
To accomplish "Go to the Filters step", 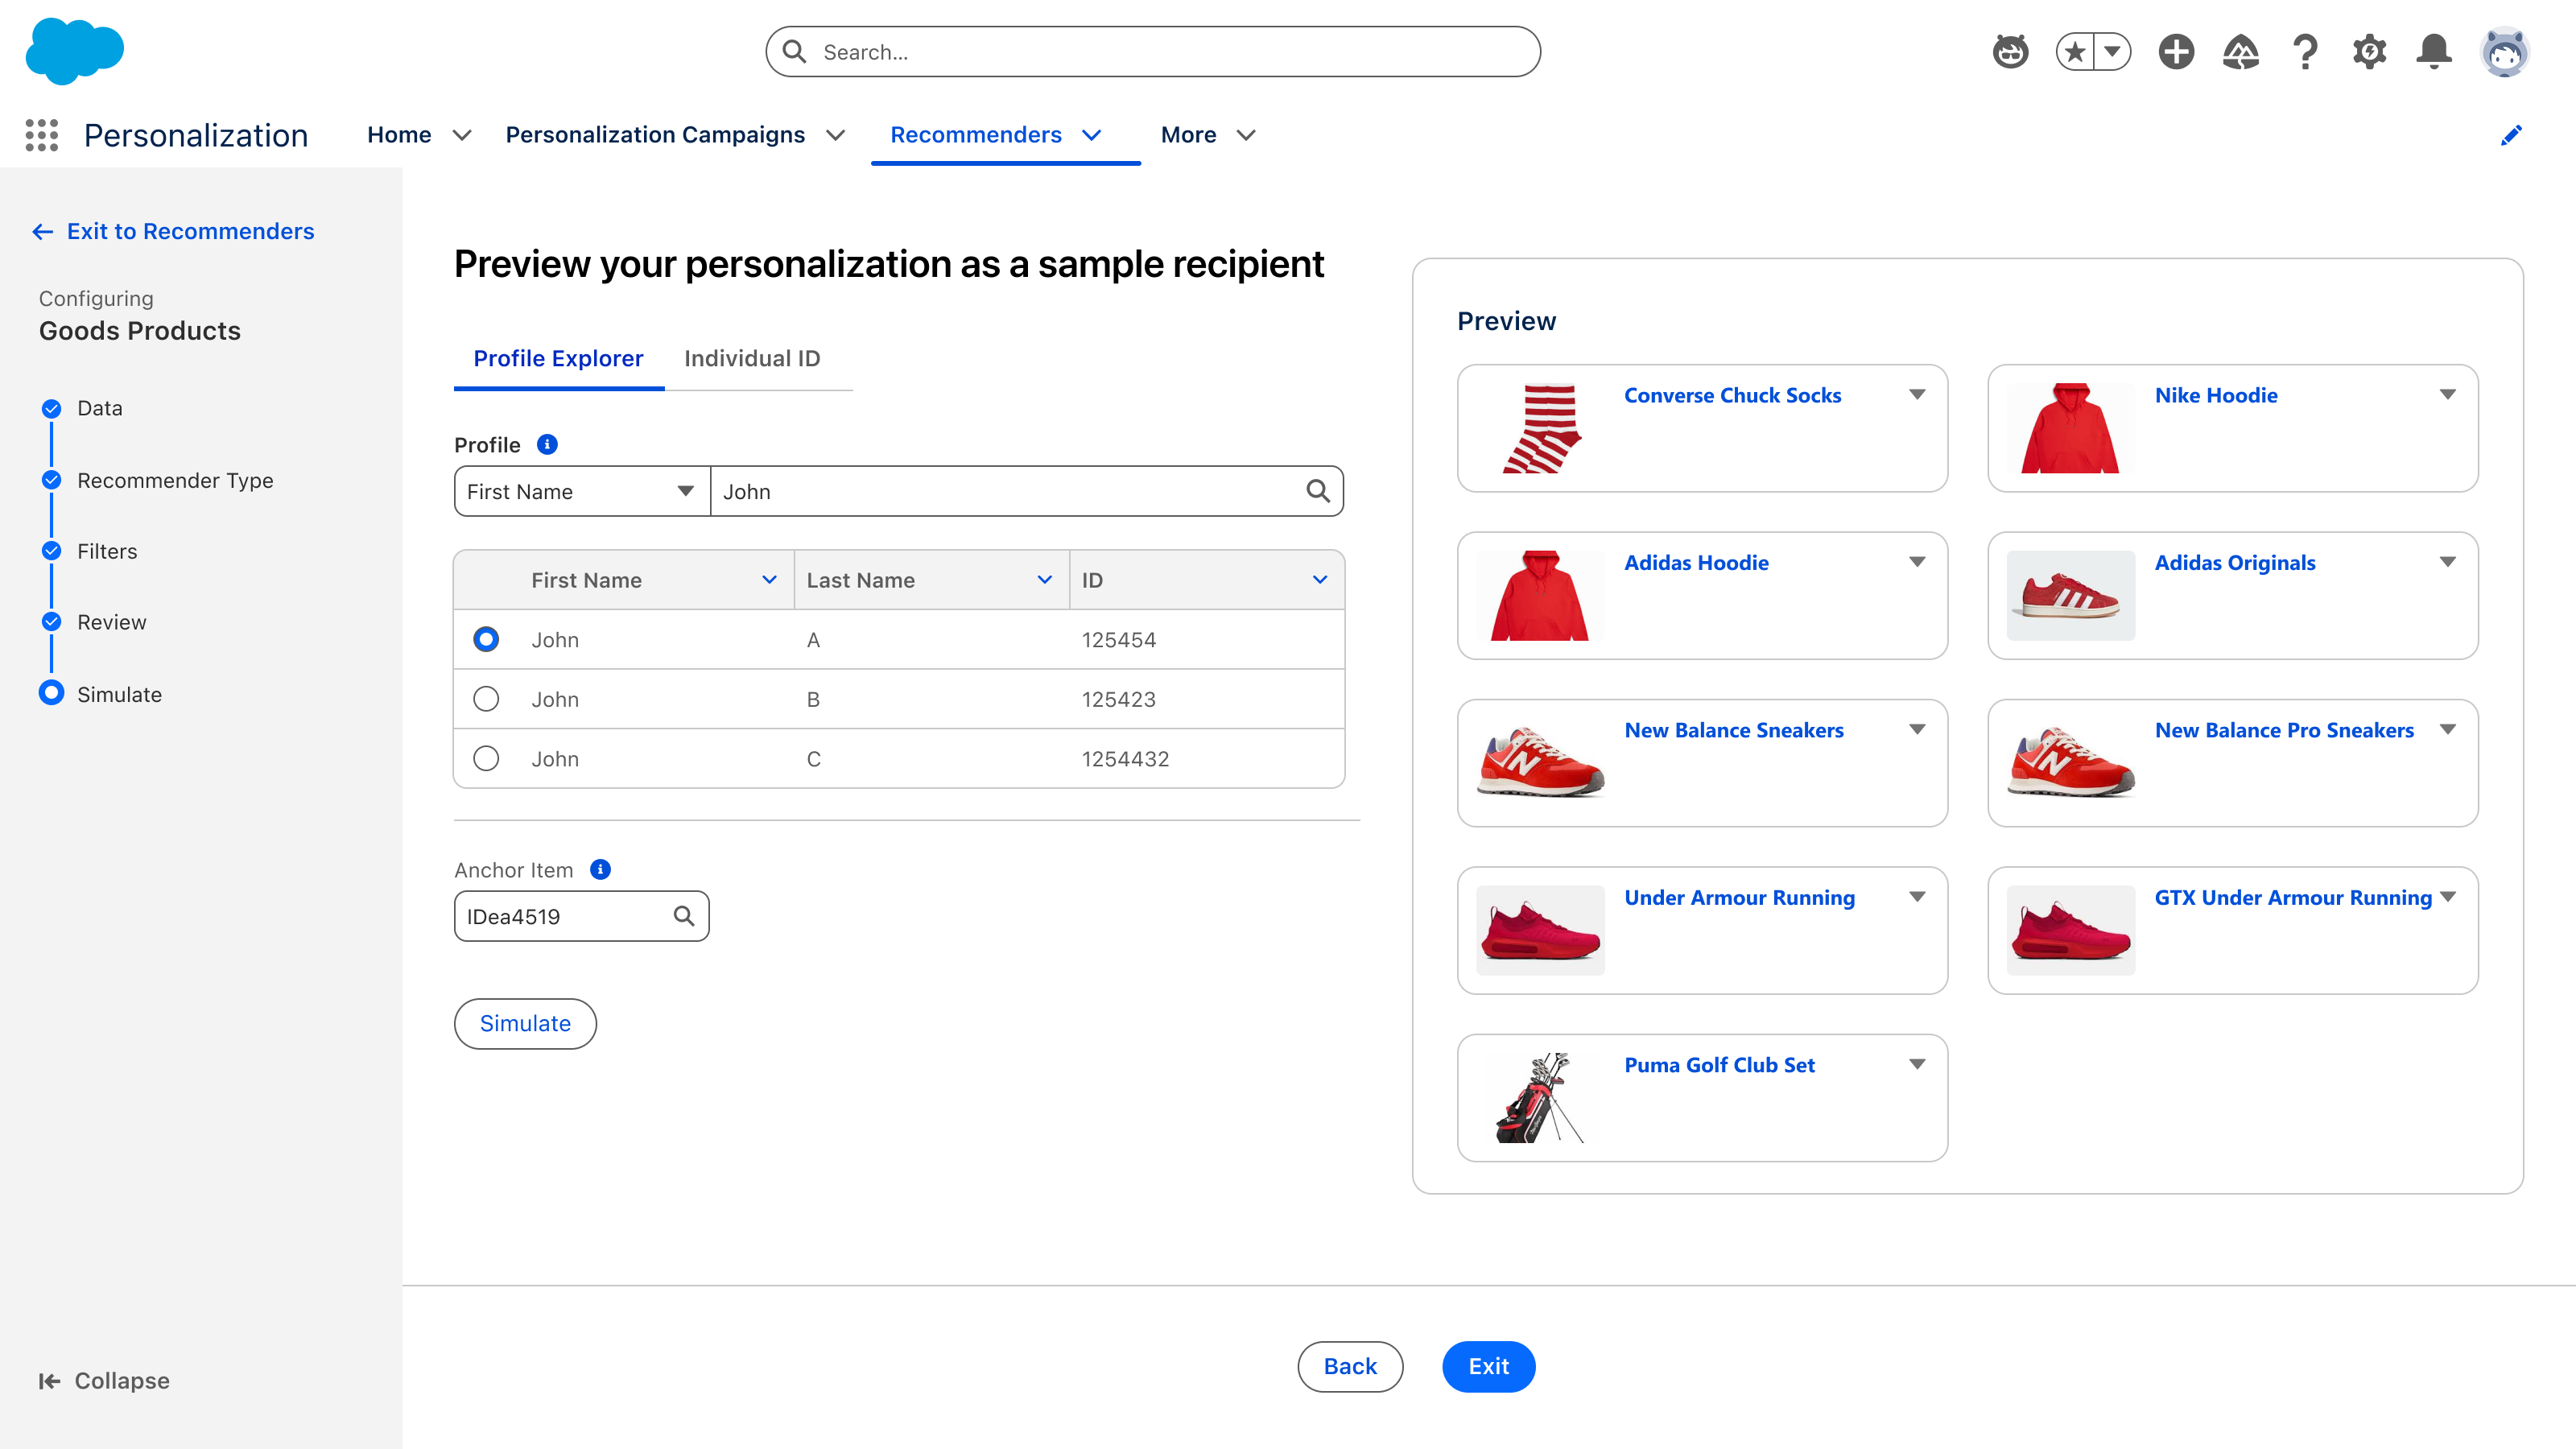I will point(107,551).
